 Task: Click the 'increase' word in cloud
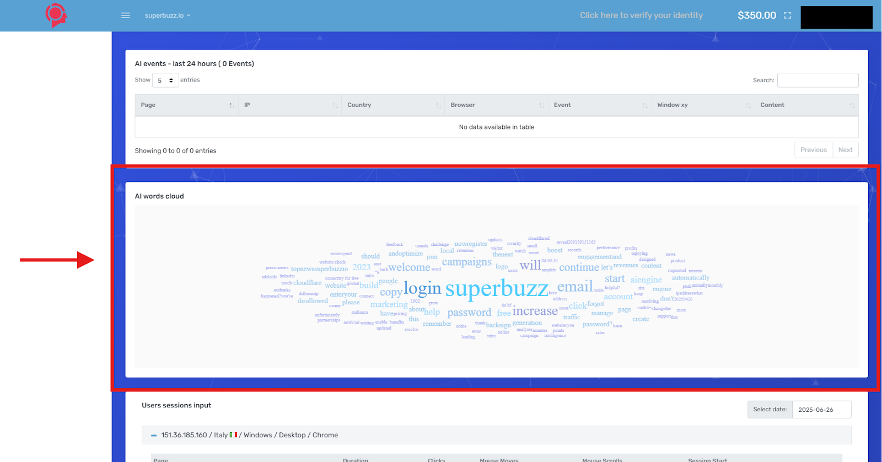pyautogui.click(x=535, y=311)
